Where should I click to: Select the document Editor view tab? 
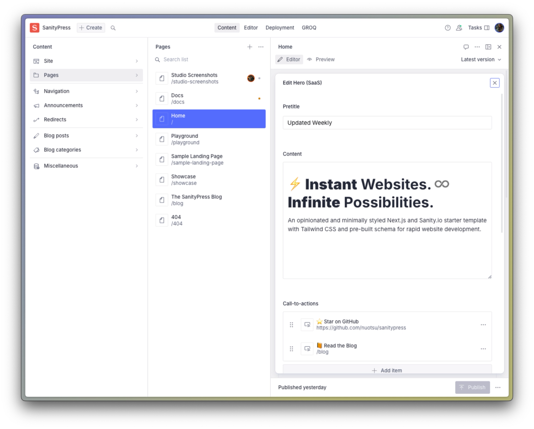pyautogui.click(x=289, y=60)
